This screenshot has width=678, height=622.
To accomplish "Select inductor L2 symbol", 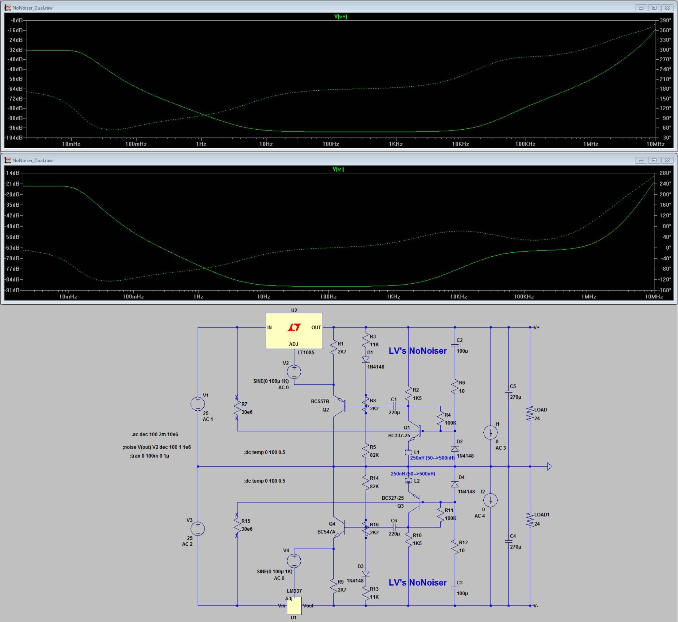I will click(408, 481).
